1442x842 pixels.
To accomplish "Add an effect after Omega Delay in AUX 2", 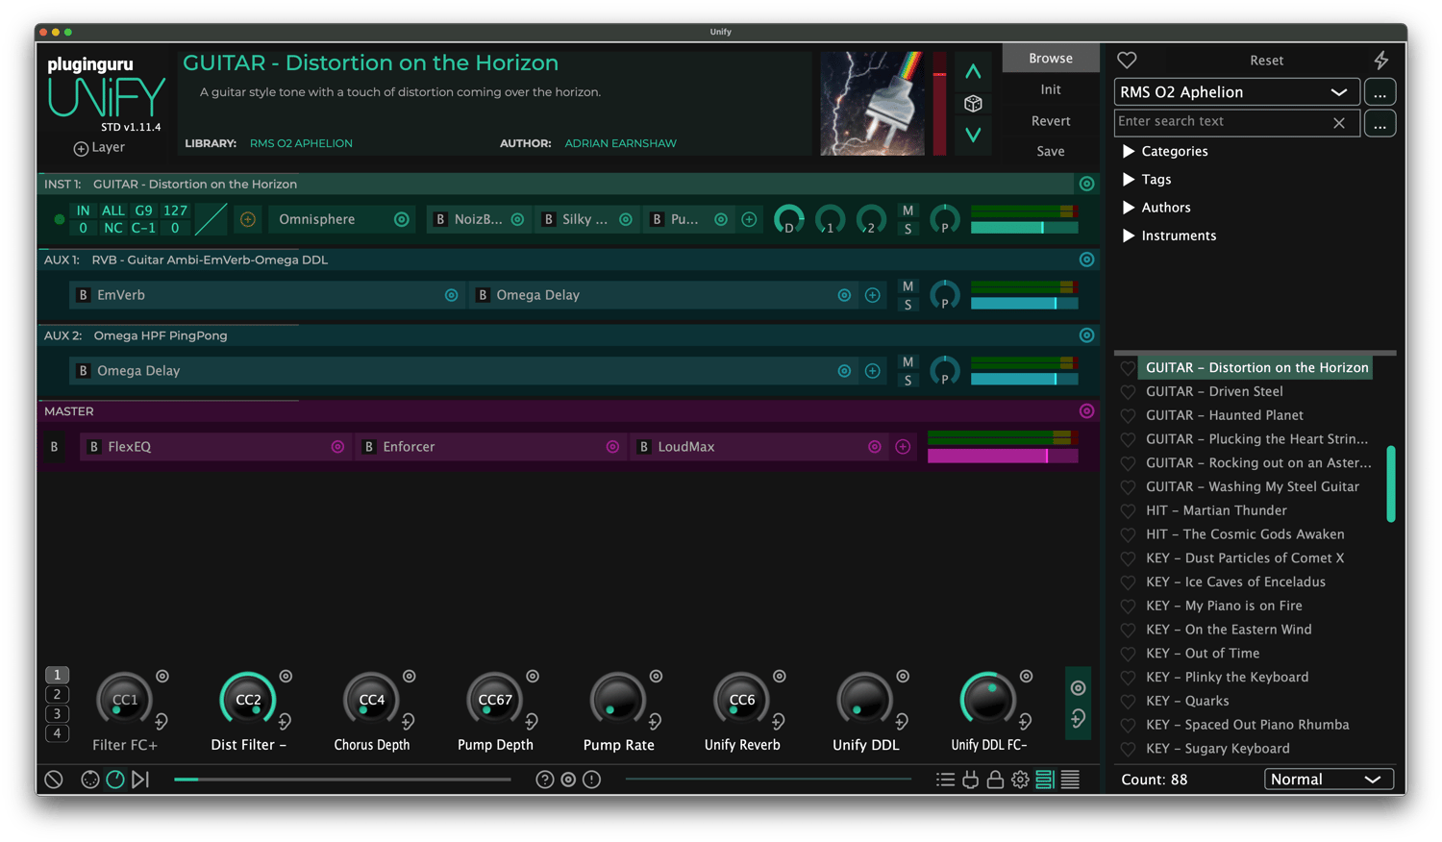I will coord(872,371).
